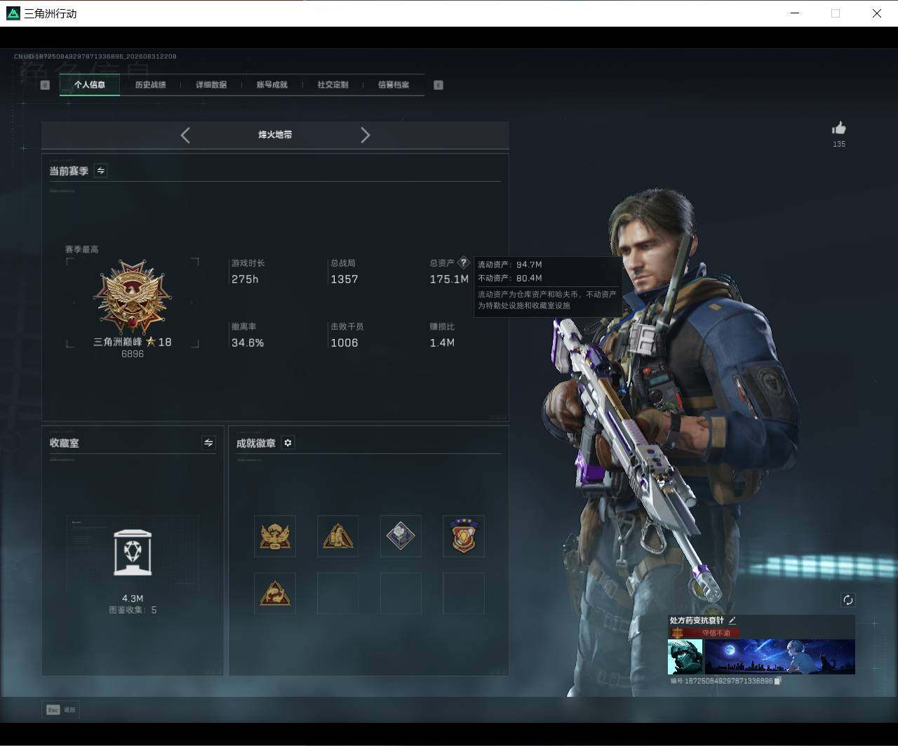Viewport: 898px width, 746px height.
Task: Click the 当前赛季 section heading
Action: click(69, 171)
